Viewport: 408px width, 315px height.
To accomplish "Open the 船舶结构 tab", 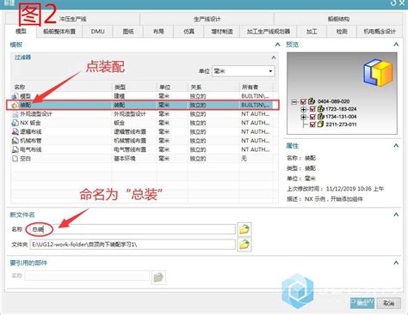I will click(338, 19).
